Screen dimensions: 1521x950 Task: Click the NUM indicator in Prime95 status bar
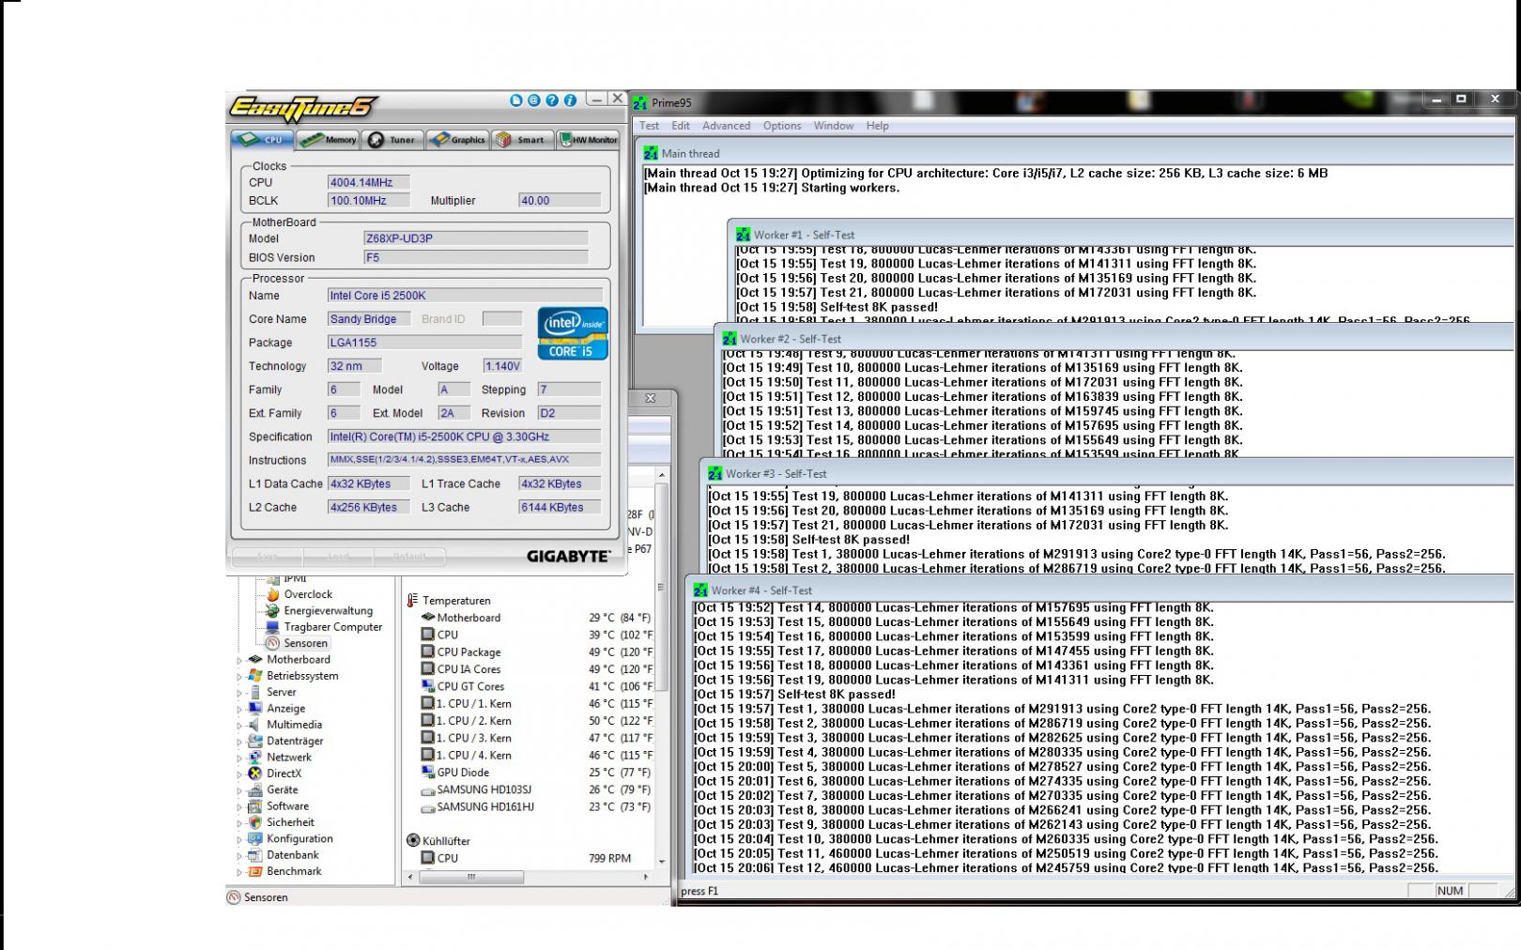(1450, 891)
